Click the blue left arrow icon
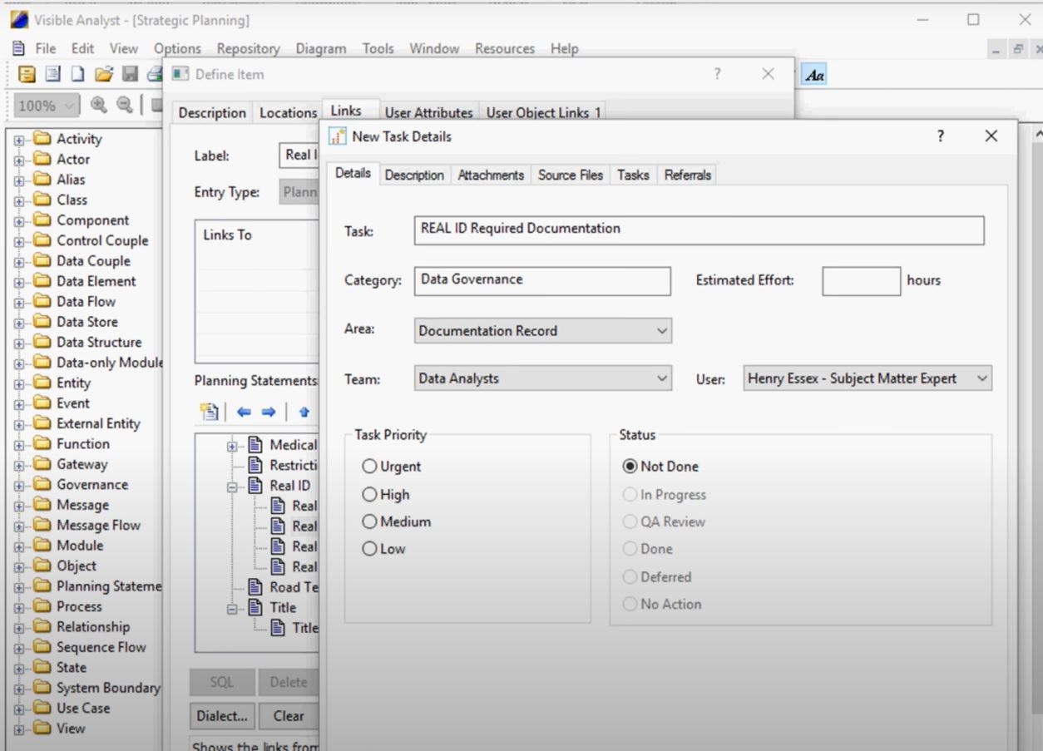Screen dimensions: 1043x751 point(244,412)
